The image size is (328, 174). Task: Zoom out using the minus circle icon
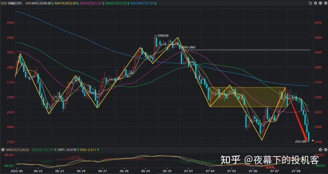pos(320,3)
